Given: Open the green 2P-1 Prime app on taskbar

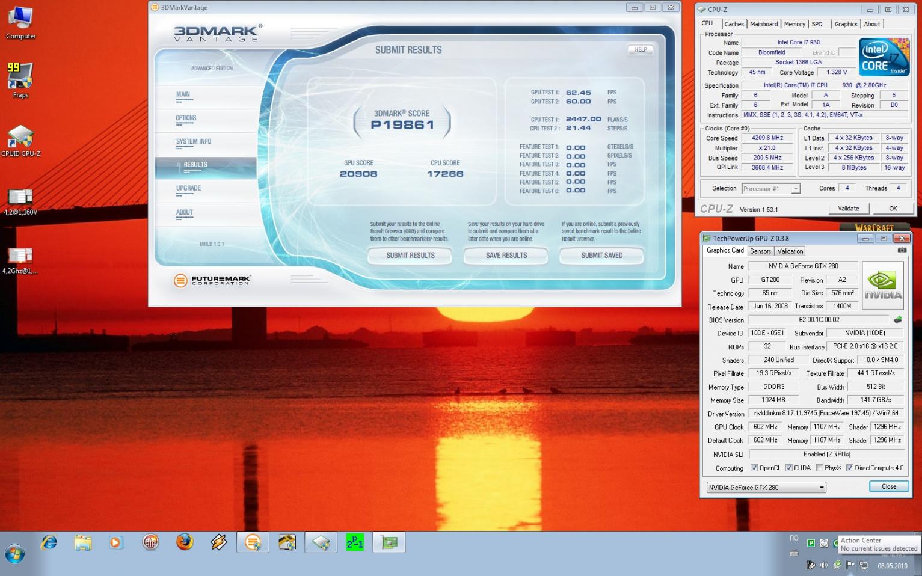Looking at the screenshot, I should point(355,542).
